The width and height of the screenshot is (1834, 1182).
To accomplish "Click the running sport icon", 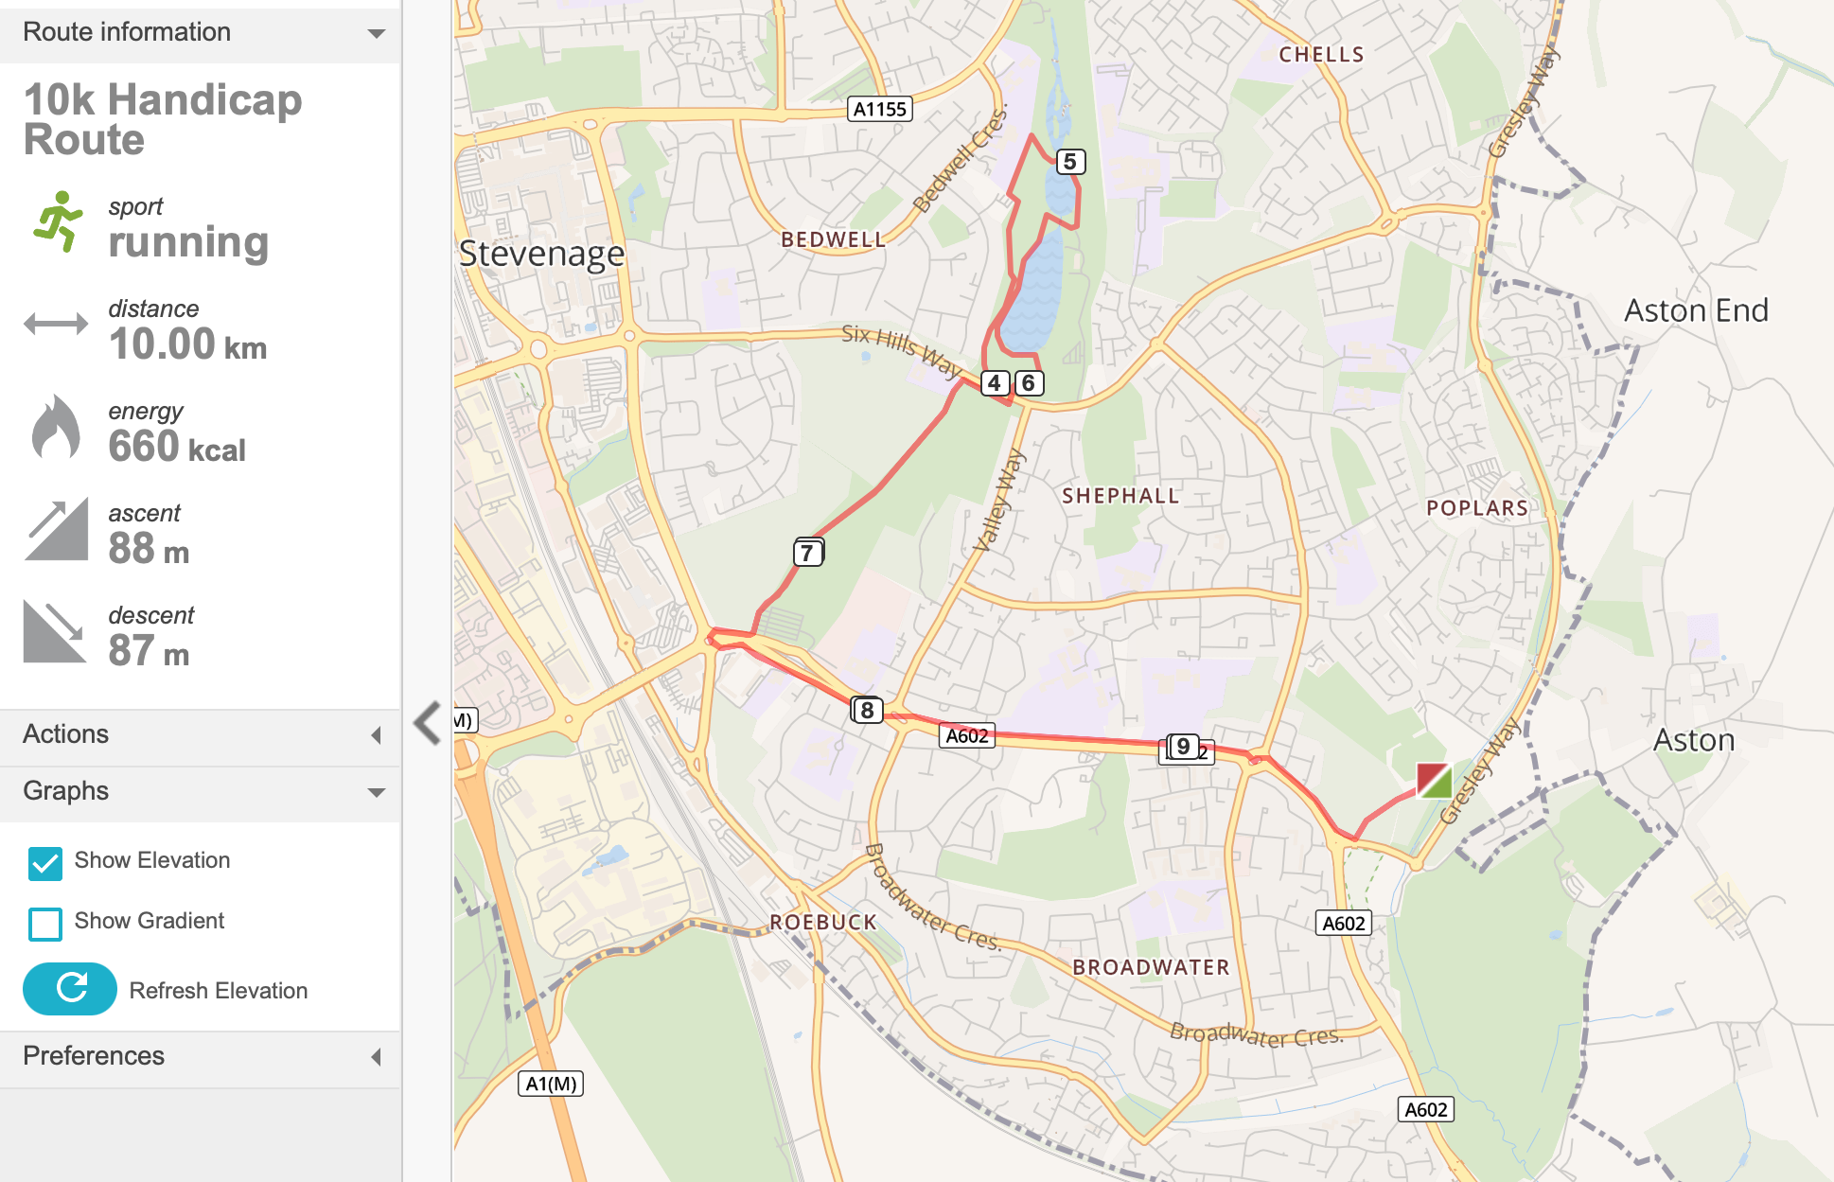I will pyautogui.click(x=58, y=221).
